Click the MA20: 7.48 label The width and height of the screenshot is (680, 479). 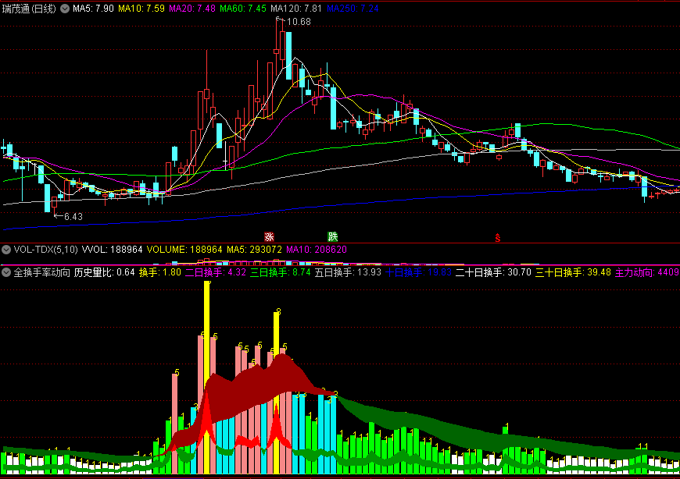click(x=192, y=9)
